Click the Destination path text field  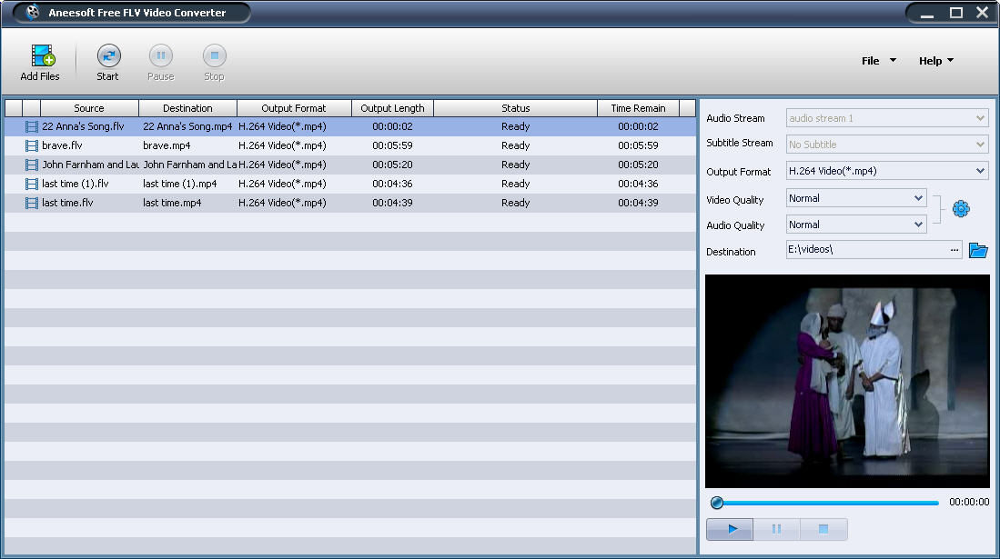coord(864,250)
